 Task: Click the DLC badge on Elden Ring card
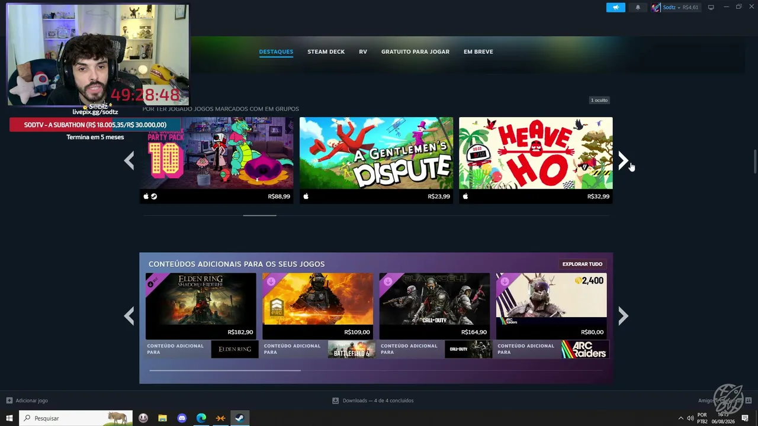pos(153,281)
